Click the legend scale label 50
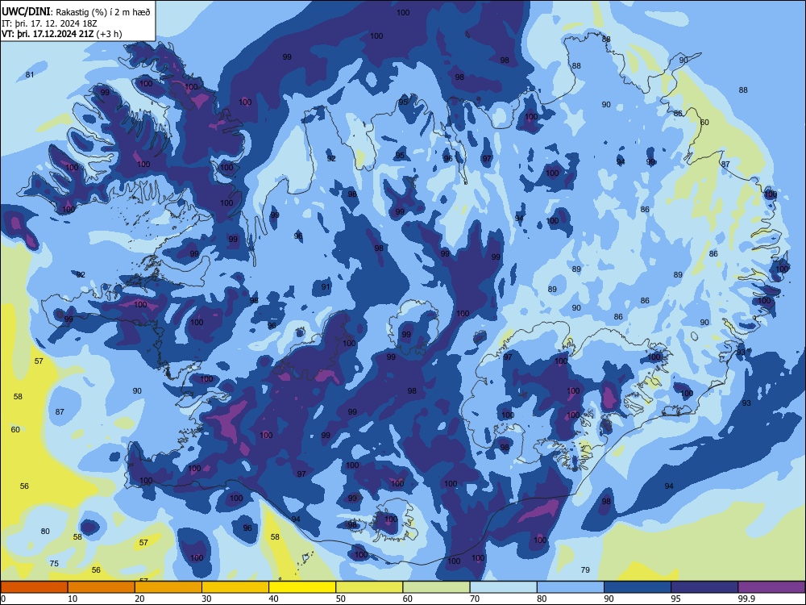 (x=341, y=599)
